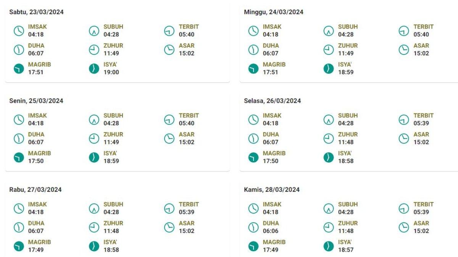Click the Imsak clock icon for Sabtu 23/03/2024
The height and width of the screenshot is (257, 458).
(19, 31)
